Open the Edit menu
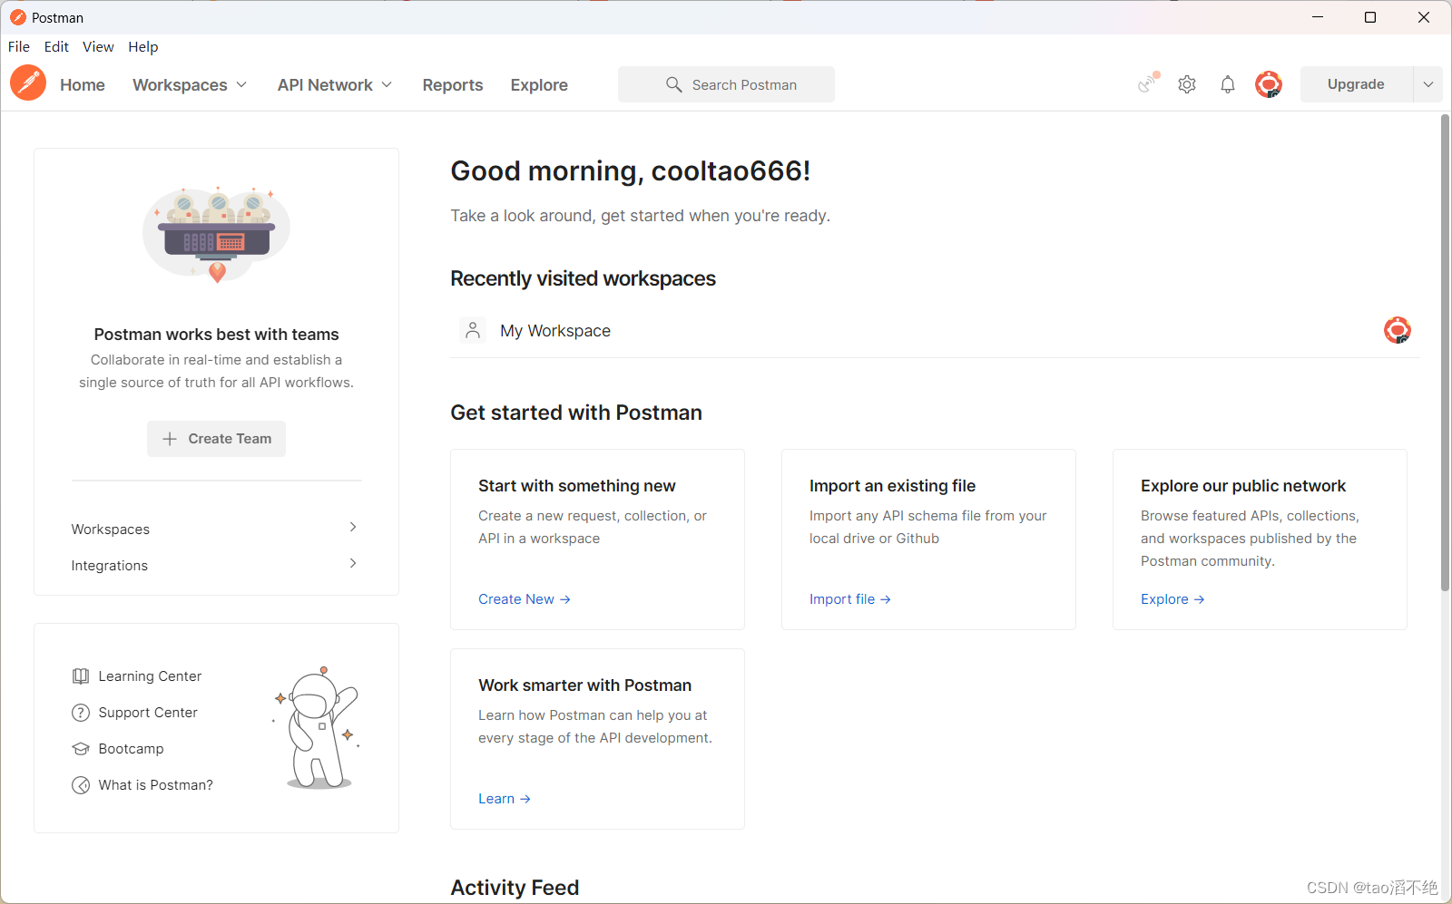Image resolution: width=1452 pixels, height=904 pixels. pyautogui.click(x=56, y=47)
